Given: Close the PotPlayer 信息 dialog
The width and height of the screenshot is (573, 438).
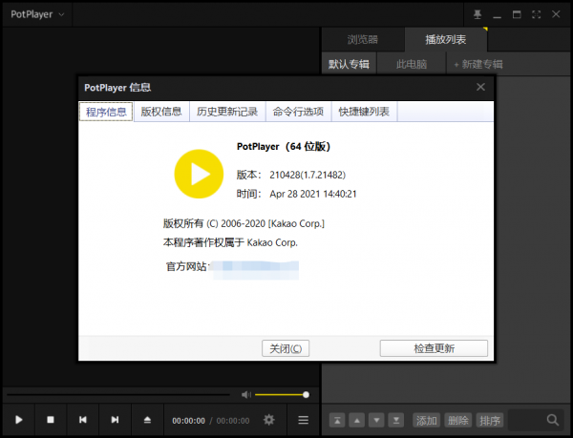Looking at the screenshot, I should [480, 87].
